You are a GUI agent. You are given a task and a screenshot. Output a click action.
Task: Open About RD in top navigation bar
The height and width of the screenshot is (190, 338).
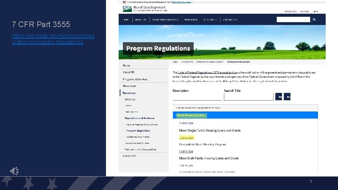coord(140,20)
